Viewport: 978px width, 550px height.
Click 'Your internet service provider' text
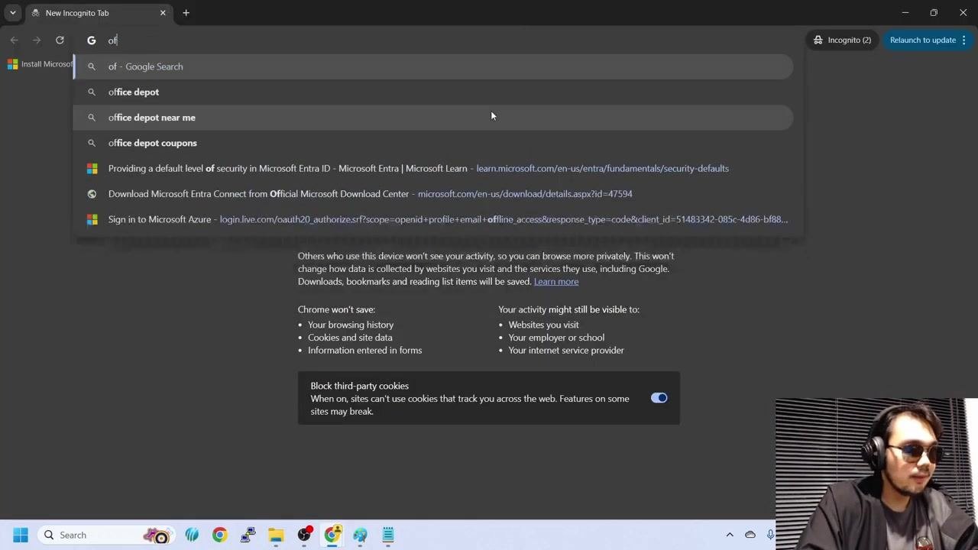click(x=566, y=351)
